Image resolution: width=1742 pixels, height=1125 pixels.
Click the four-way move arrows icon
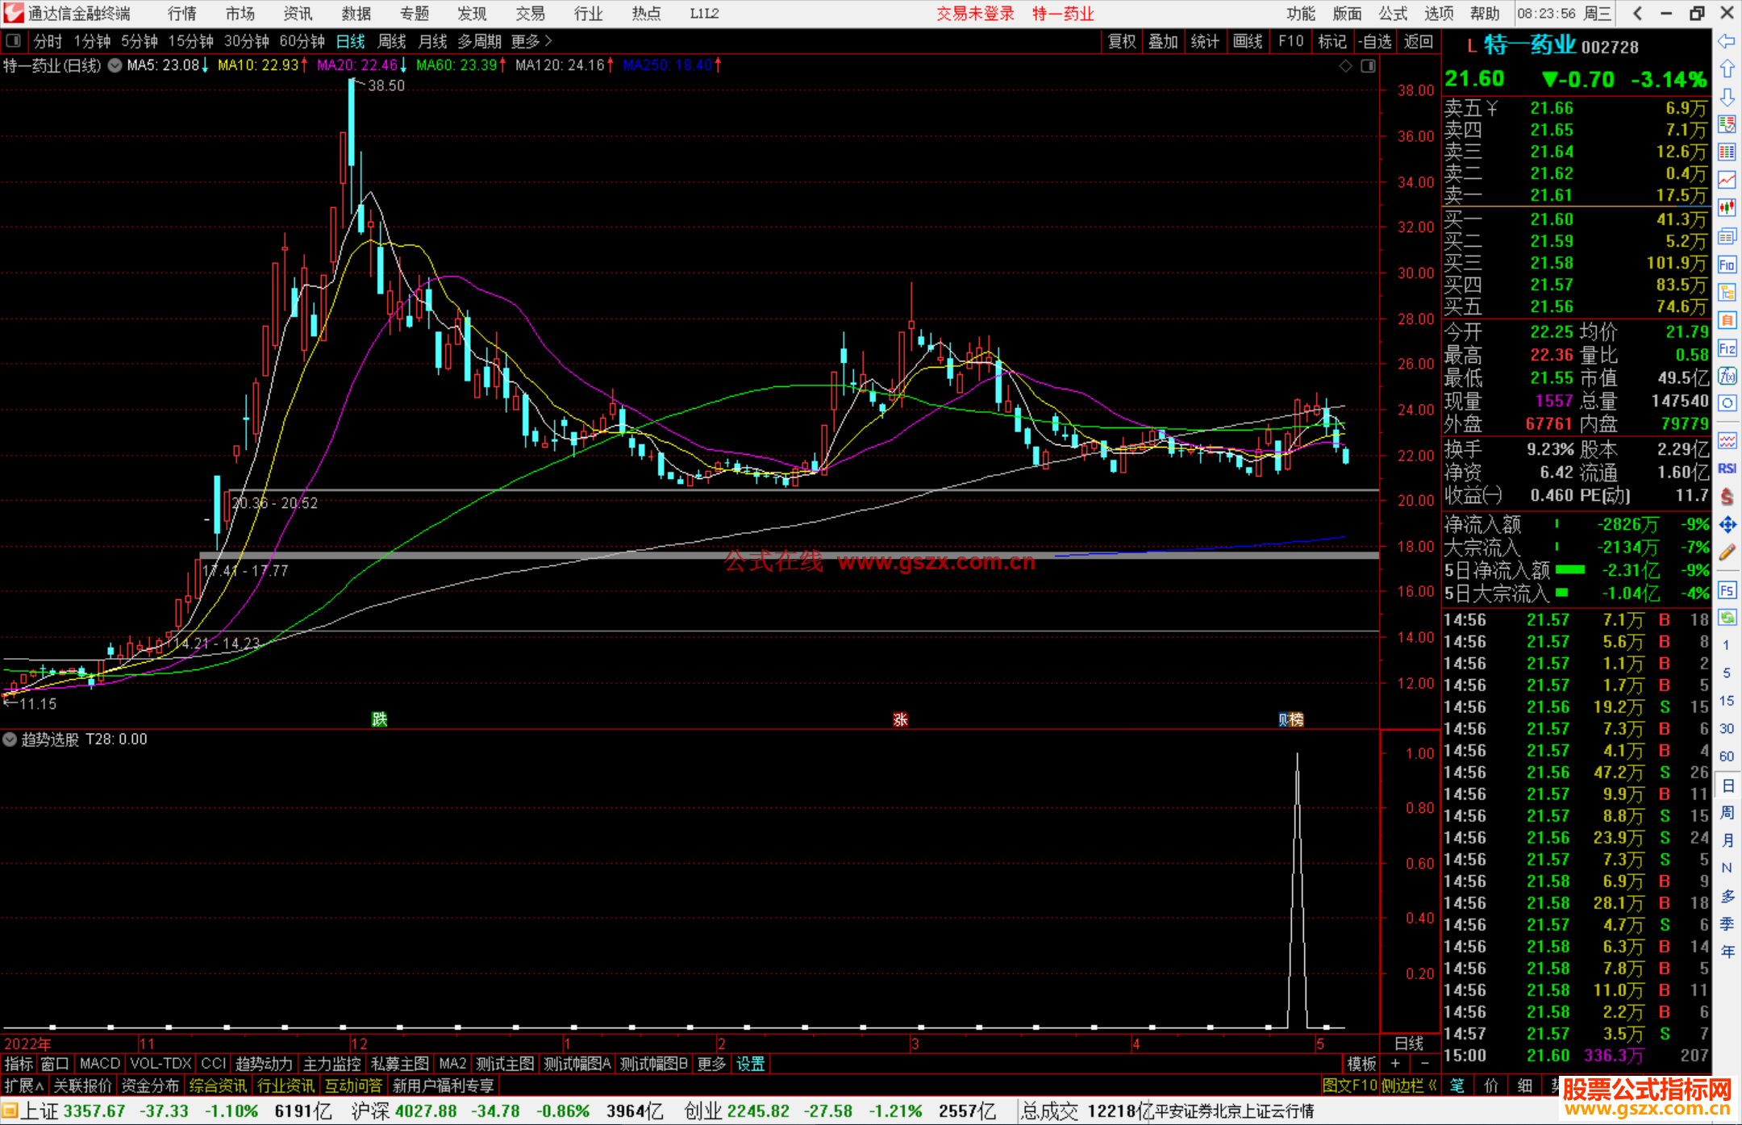pyautogui.click(x=1727, y=525)
